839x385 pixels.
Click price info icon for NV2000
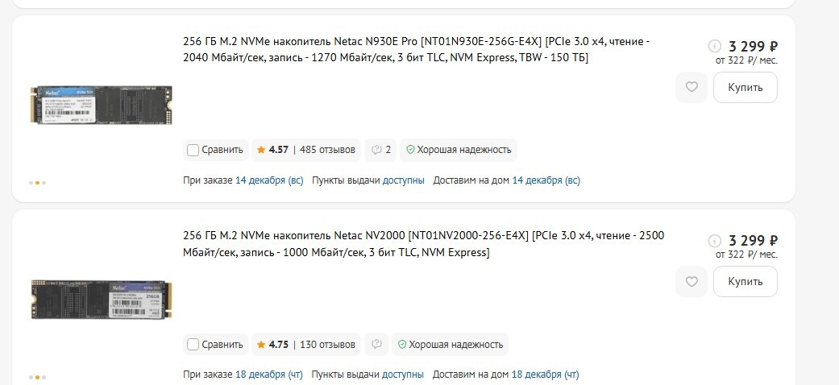(713, 241)
